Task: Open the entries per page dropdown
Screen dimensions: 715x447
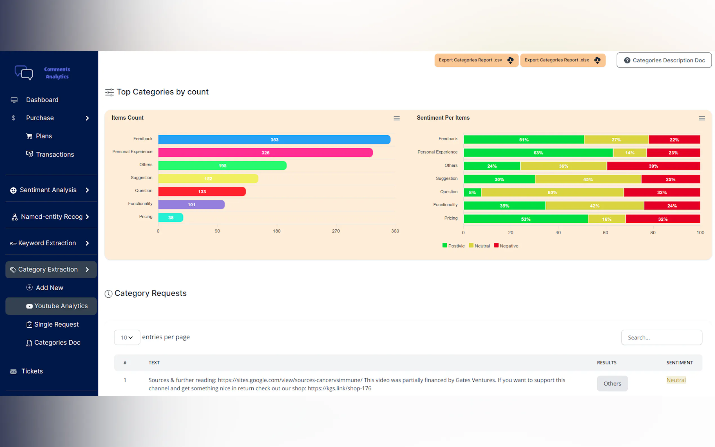Action: point(127,337)
